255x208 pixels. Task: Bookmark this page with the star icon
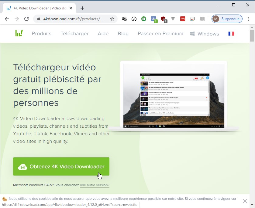112,19
